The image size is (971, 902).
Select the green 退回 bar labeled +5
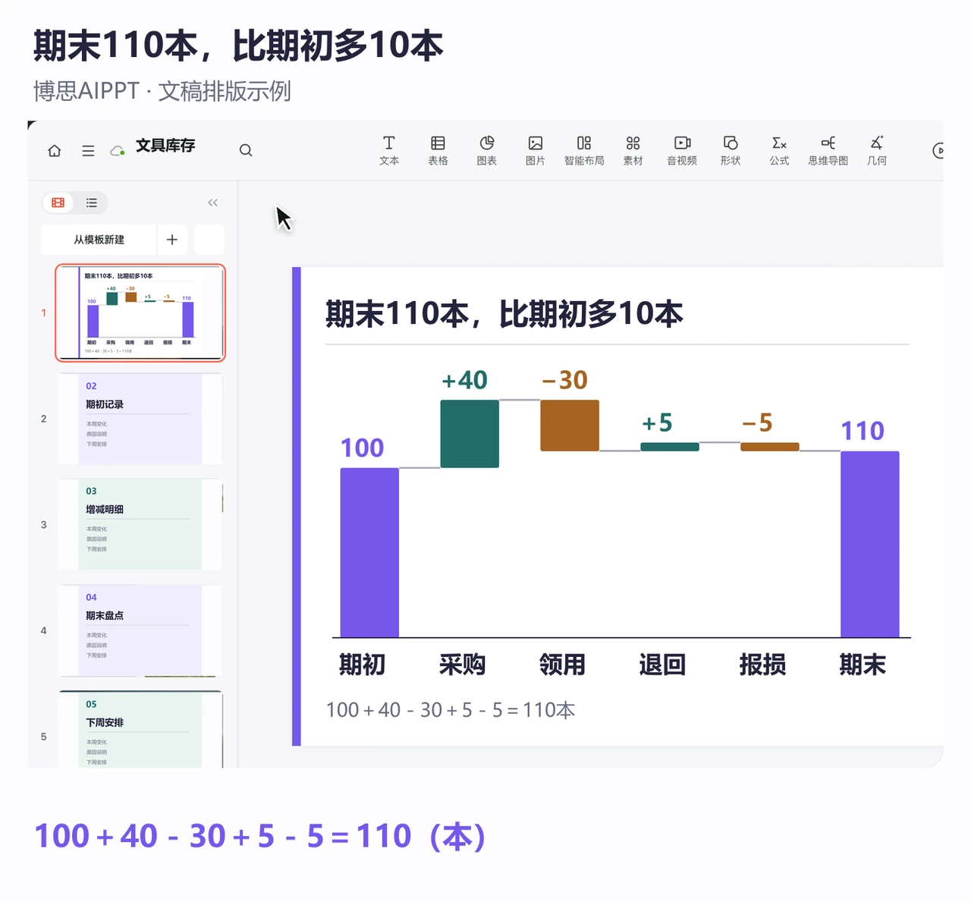[670, 447]
